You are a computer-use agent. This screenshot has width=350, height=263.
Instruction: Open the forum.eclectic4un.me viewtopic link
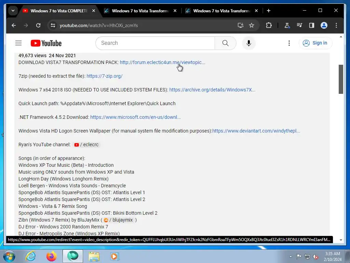coord(162,62)
